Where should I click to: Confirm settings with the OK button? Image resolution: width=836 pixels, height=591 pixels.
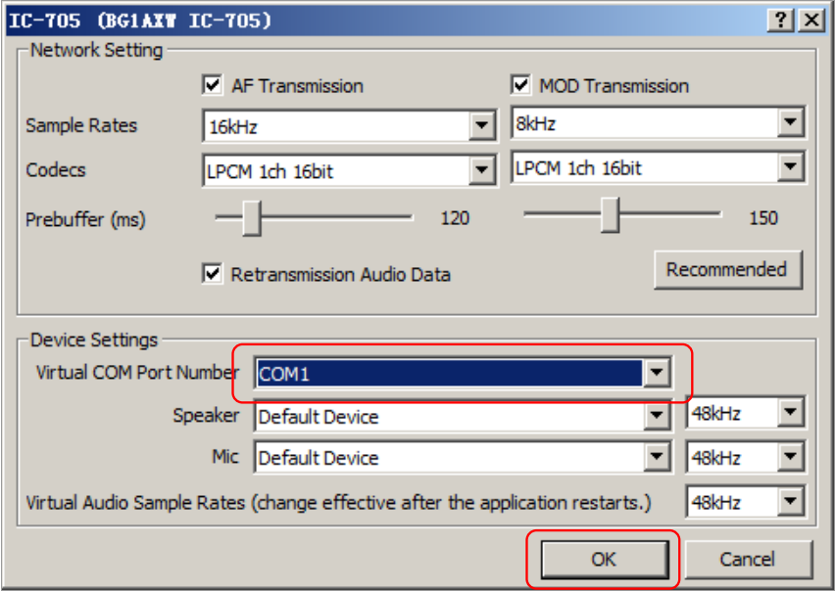[604, 559]
